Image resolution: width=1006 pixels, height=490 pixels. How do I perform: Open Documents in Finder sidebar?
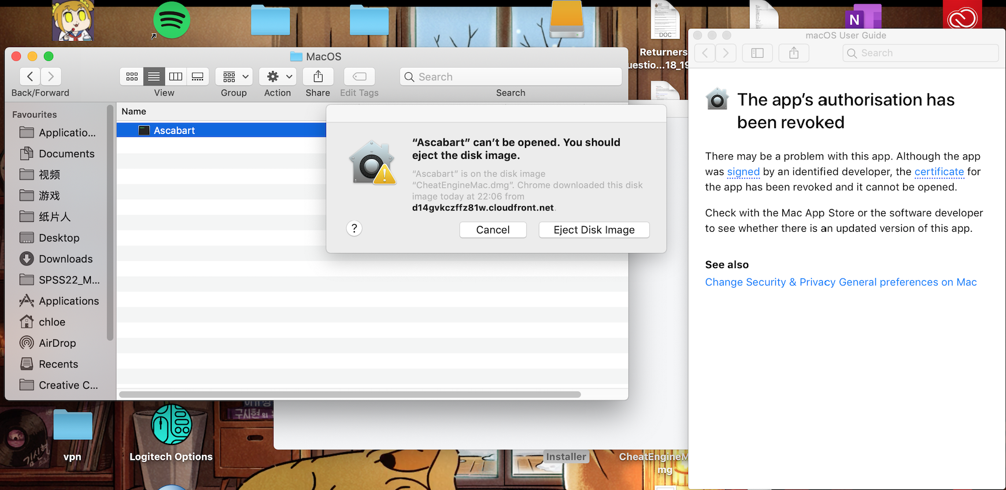point(57,154)
